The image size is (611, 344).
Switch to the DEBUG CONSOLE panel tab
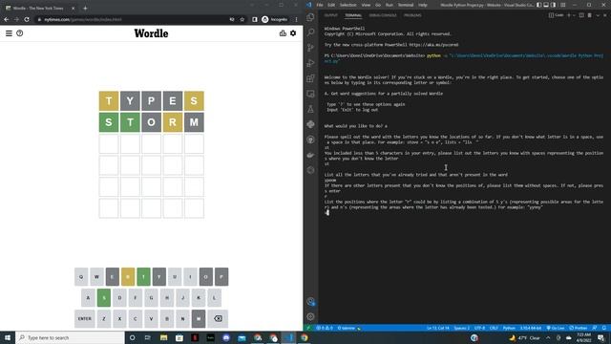click(x=383, y=15)
